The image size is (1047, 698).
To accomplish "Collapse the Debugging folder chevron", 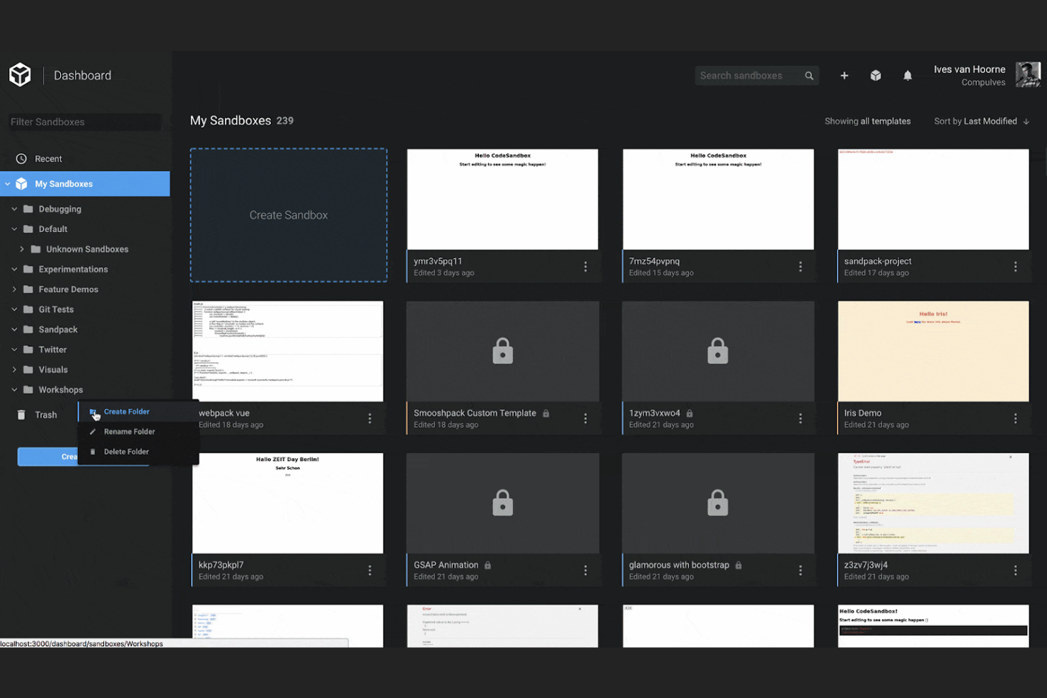I will [x=14, y=209].
